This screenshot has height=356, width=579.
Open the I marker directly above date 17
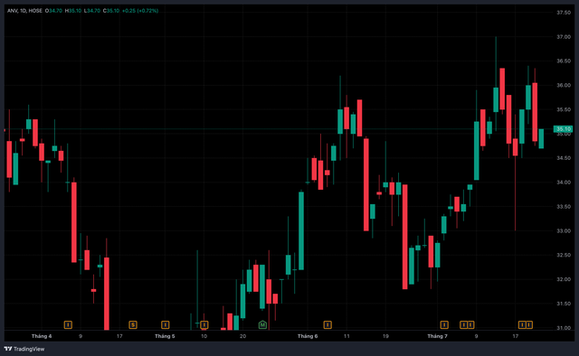(x=522, y=324)
